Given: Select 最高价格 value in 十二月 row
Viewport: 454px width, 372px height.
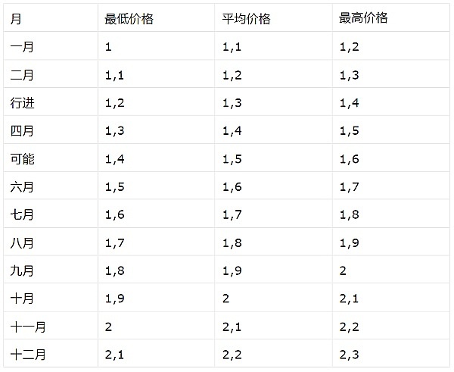Looking at the screenshot, I should tap(349, 354).
